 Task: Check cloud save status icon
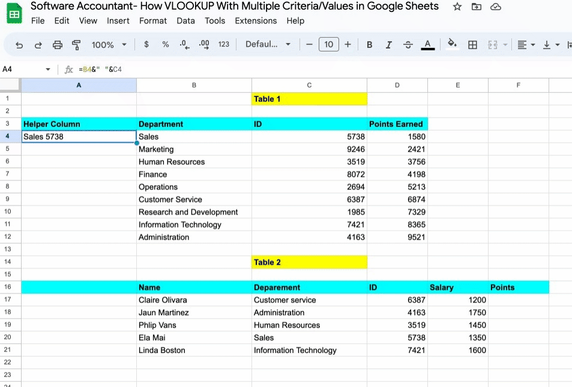pos(495,7)
